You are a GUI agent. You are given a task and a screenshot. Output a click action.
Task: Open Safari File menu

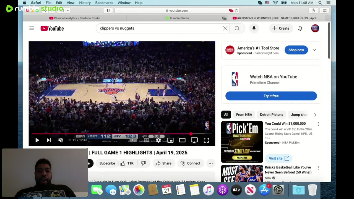[x=48, y=3]
